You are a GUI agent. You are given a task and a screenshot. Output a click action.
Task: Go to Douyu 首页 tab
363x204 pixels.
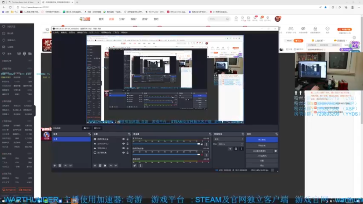click(101, 19)
